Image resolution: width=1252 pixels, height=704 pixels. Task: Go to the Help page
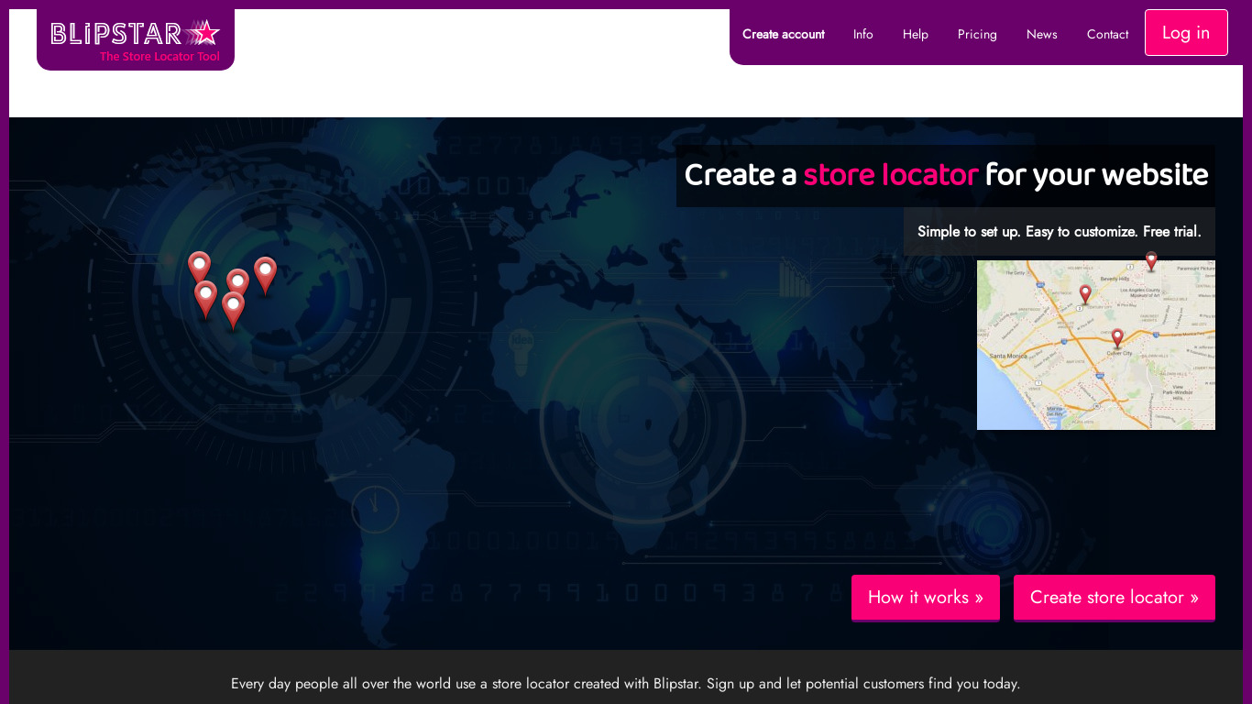click(916, 34)
